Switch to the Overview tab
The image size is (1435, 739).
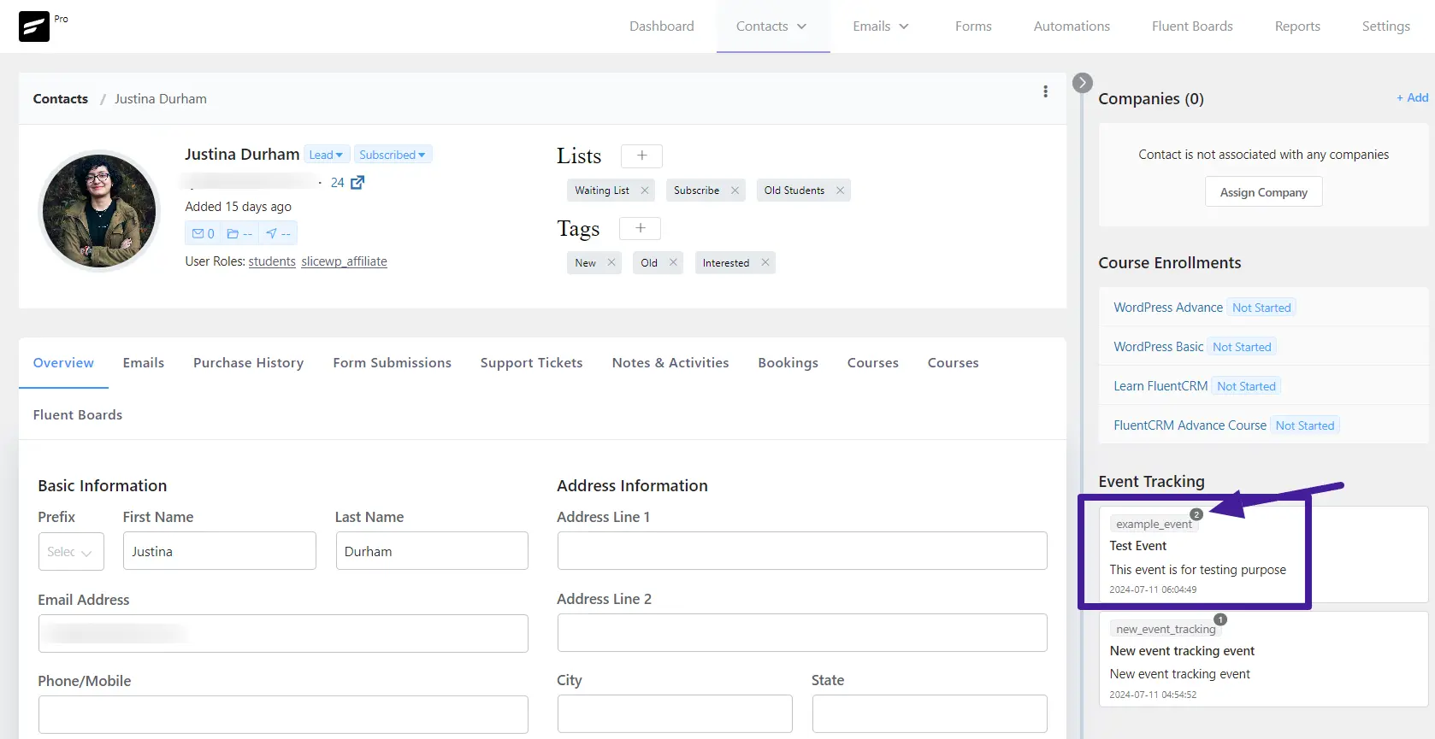pyautogui.click(x=63, y=363)
